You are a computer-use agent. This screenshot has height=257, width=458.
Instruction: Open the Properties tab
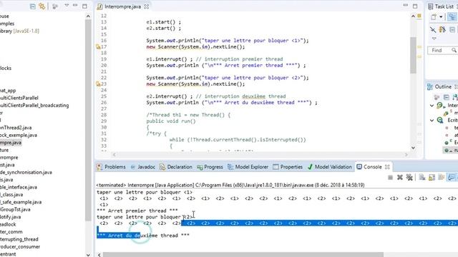click(x=288, y=167)
